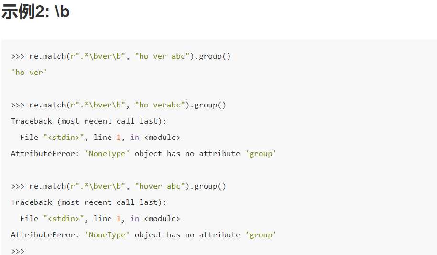437x255 pixels.
Task: Click the "ho verabc" string argument
Action: [160, 105]
